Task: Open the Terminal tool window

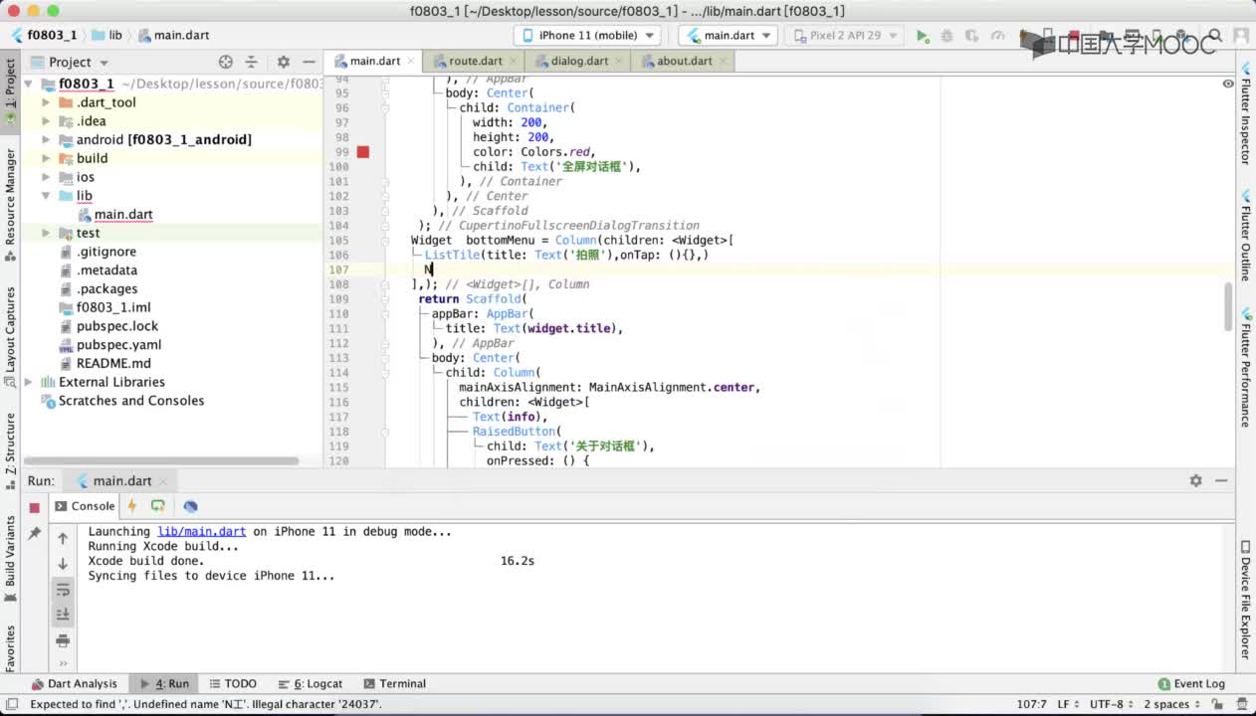Action: tap(395, 684)
